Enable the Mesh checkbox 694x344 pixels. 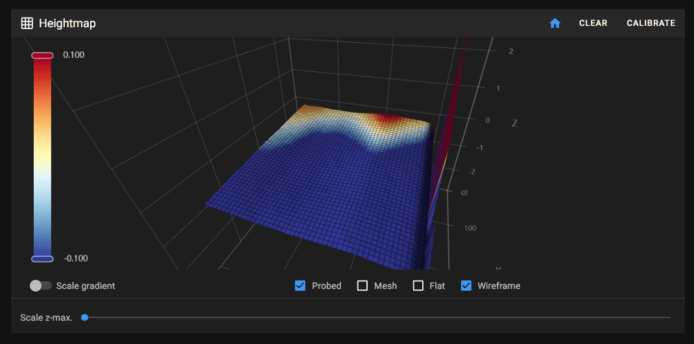tap(363, 286)
